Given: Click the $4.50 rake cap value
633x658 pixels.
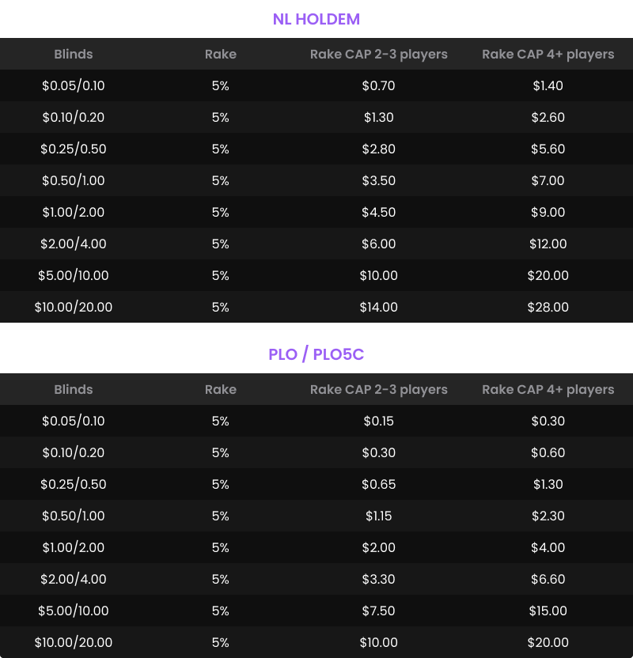Looking at the screenshot, I should click(x=378, y=213).
